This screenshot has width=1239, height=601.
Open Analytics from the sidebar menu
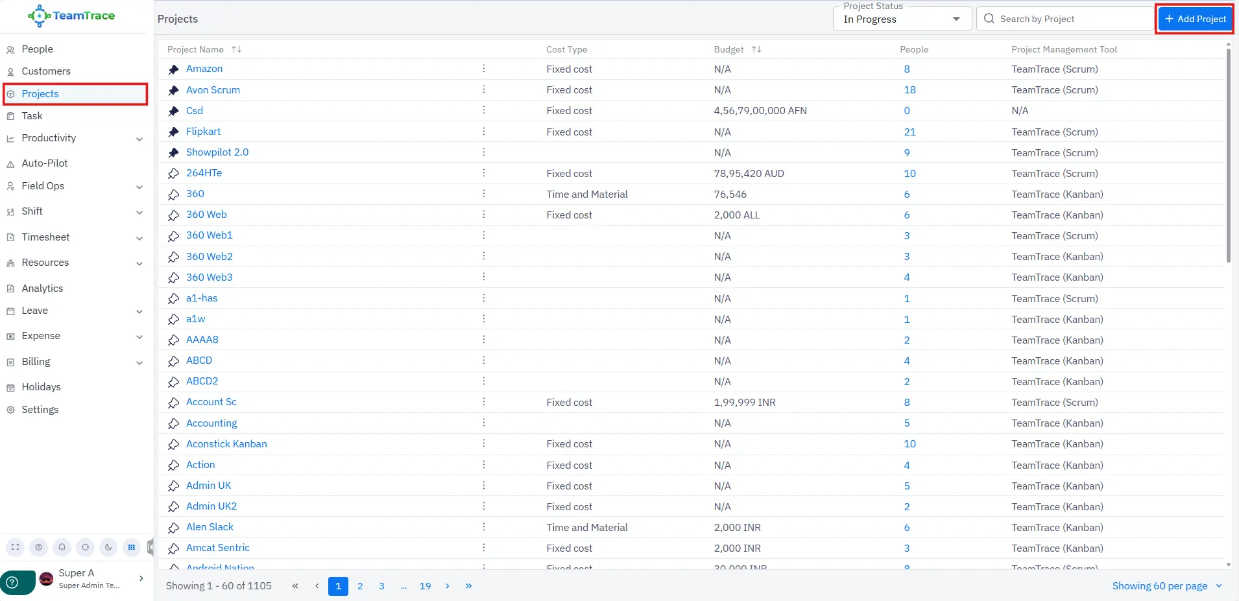[42, 289]
